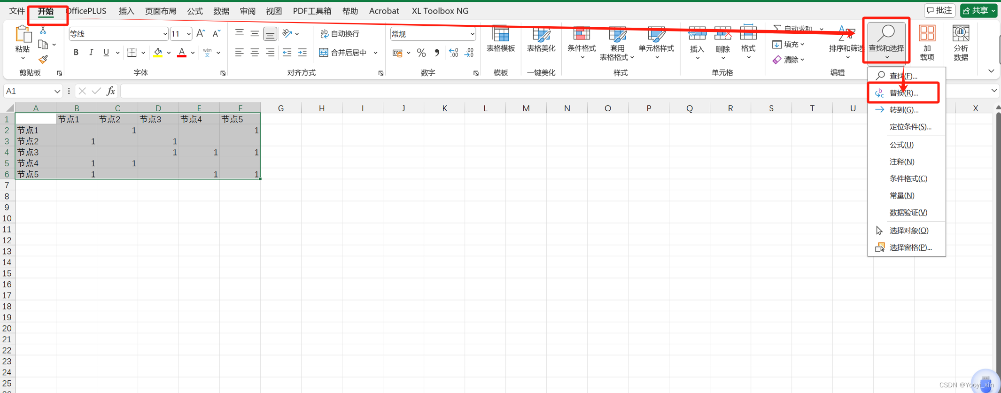
Task: Click the Paste clipboard icon
Action: click(x=23, y=35)
